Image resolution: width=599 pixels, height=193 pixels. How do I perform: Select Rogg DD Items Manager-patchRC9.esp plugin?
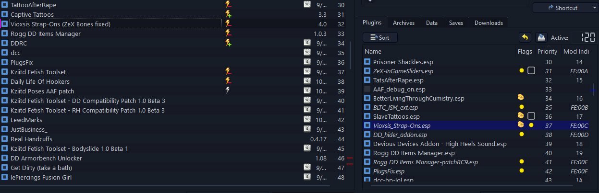click(426, 162)
